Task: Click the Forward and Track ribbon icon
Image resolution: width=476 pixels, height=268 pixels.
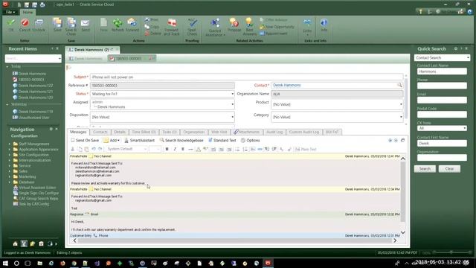Action: pos(172,27)
